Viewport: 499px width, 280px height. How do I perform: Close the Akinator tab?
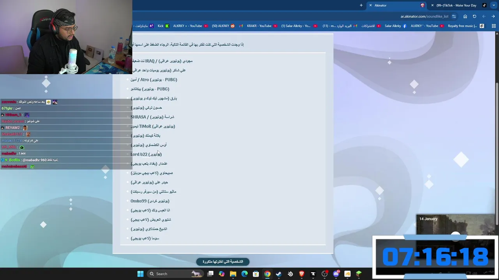370,5
